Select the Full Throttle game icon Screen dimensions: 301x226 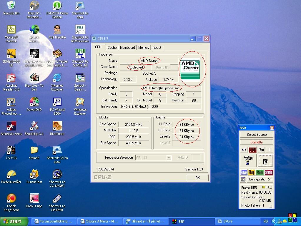[57, 32]
